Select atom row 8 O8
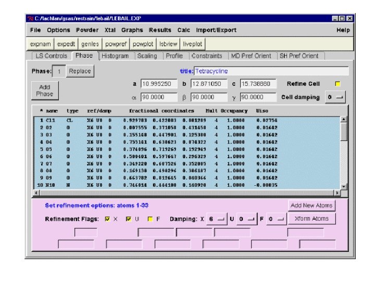 click(187, 171)
